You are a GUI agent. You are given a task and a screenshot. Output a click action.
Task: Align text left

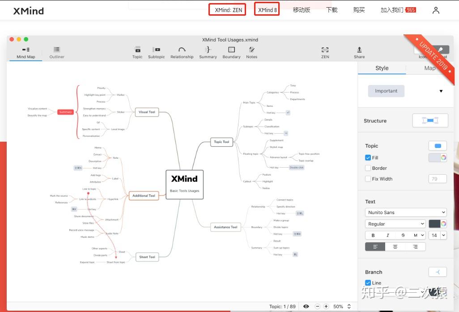point(375,247)
